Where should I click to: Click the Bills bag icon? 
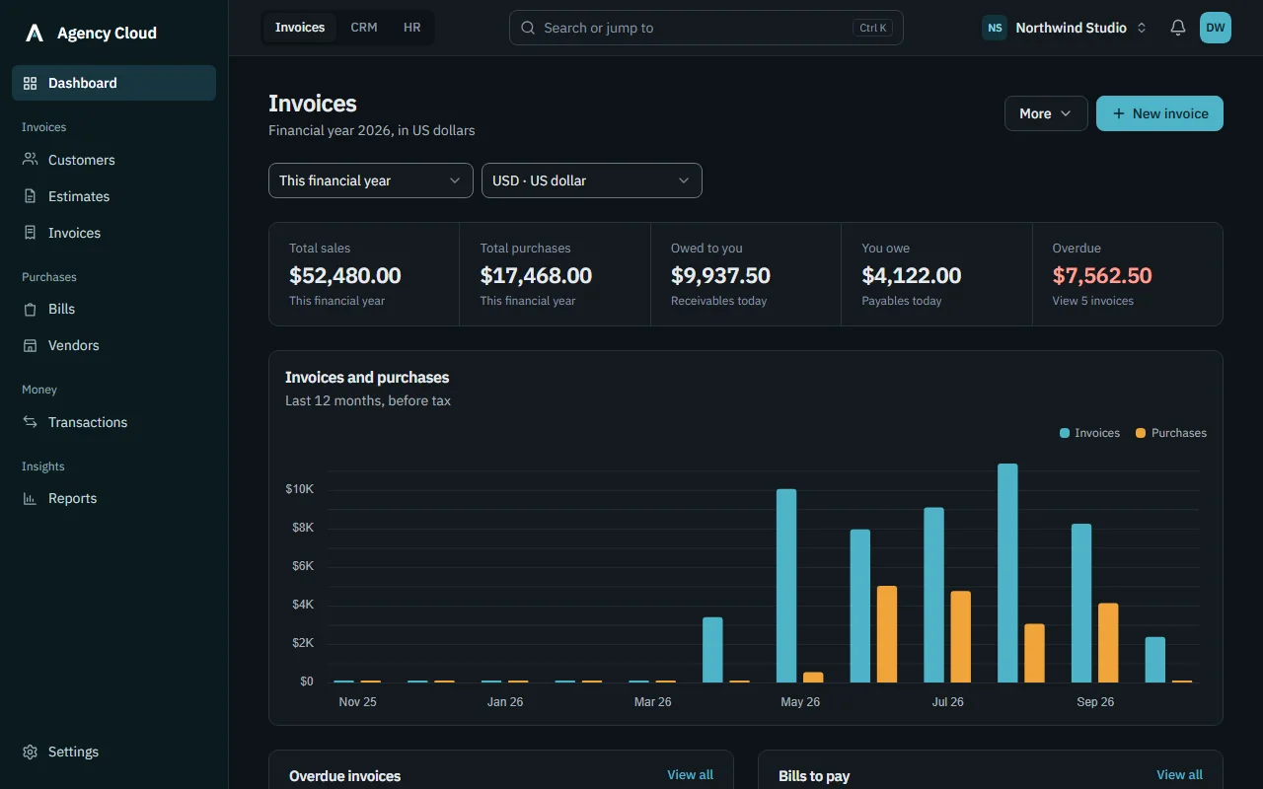click(30, 309)
